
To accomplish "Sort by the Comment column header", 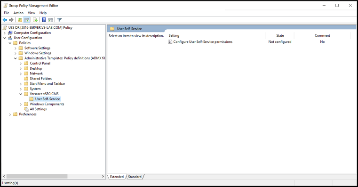I will coord(322,35).
